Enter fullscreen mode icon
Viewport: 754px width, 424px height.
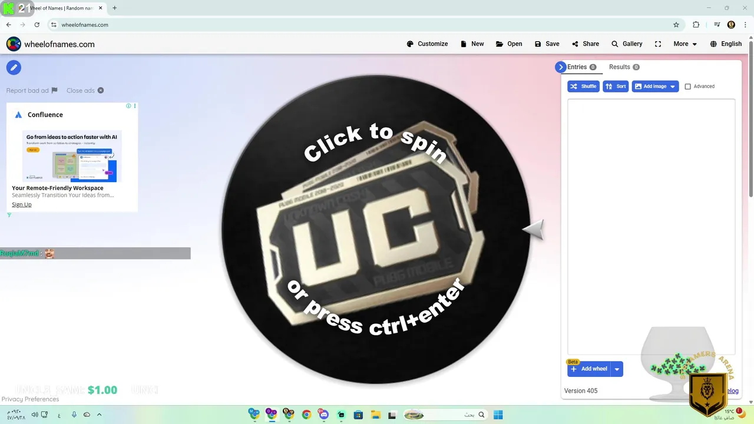[658, 44]
